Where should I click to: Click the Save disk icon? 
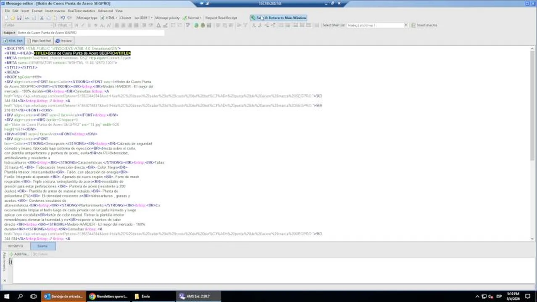(19, 18)
